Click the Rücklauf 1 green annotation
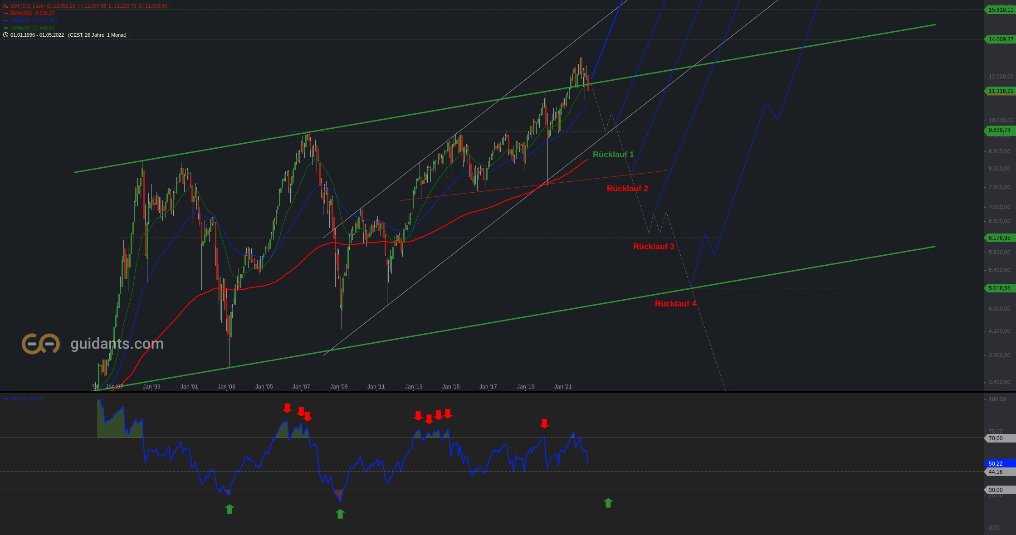The image size is (1016, 535). click(613, 155)
